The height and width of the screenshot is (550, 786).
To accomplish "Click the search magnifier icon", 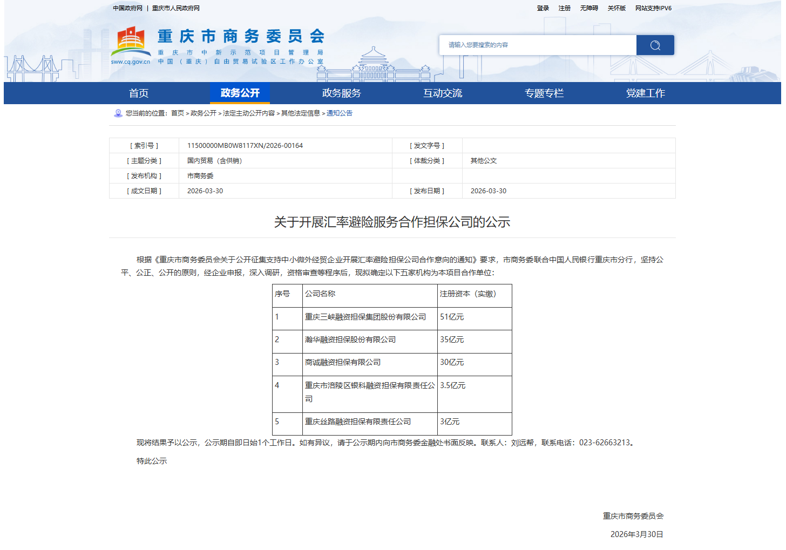I will tap(655, 45).
